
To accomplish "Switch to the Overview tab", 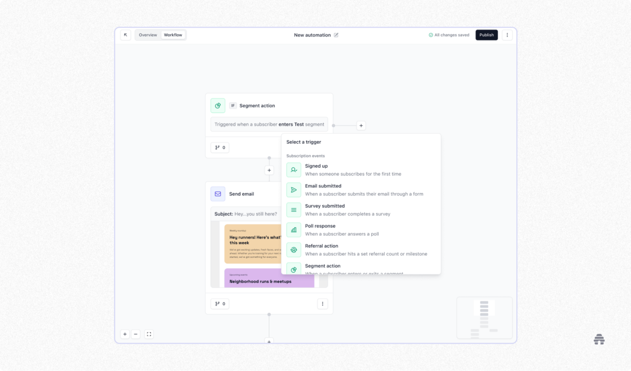I will tap(148, 35).
